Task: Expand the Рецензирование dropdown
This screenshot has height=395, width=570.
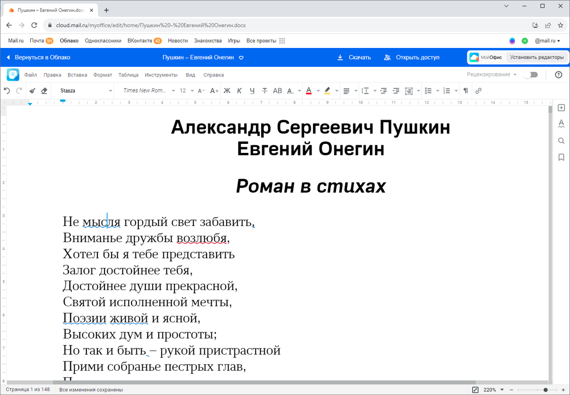Action: [x=492, y=75]
